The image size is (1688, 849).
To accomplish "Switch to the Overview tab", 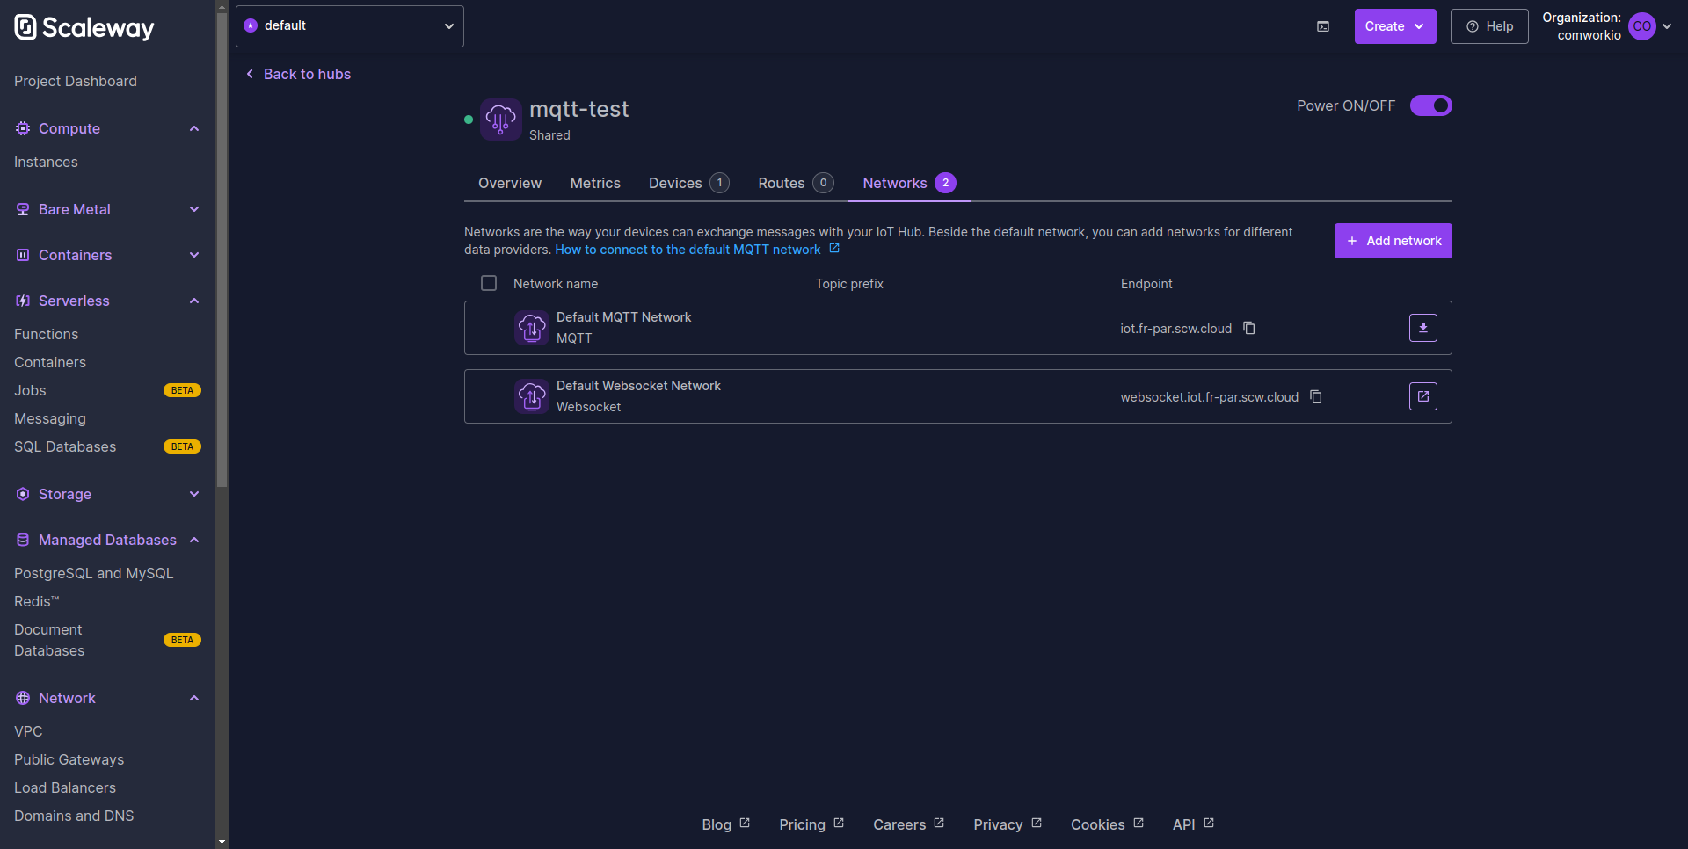I will click(510, 183).
